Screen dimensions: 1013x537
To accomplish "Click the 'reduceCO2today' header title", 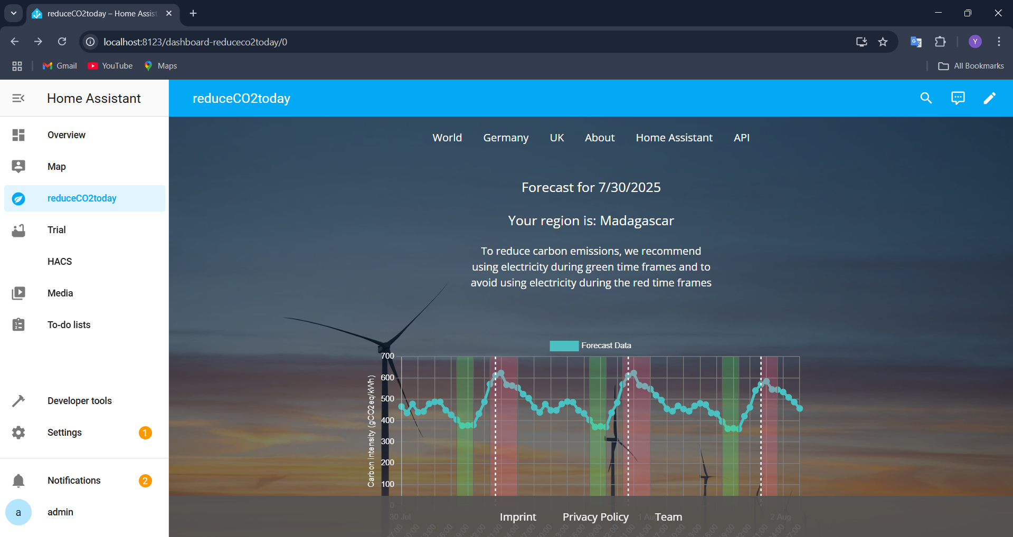I will [241, 98].
